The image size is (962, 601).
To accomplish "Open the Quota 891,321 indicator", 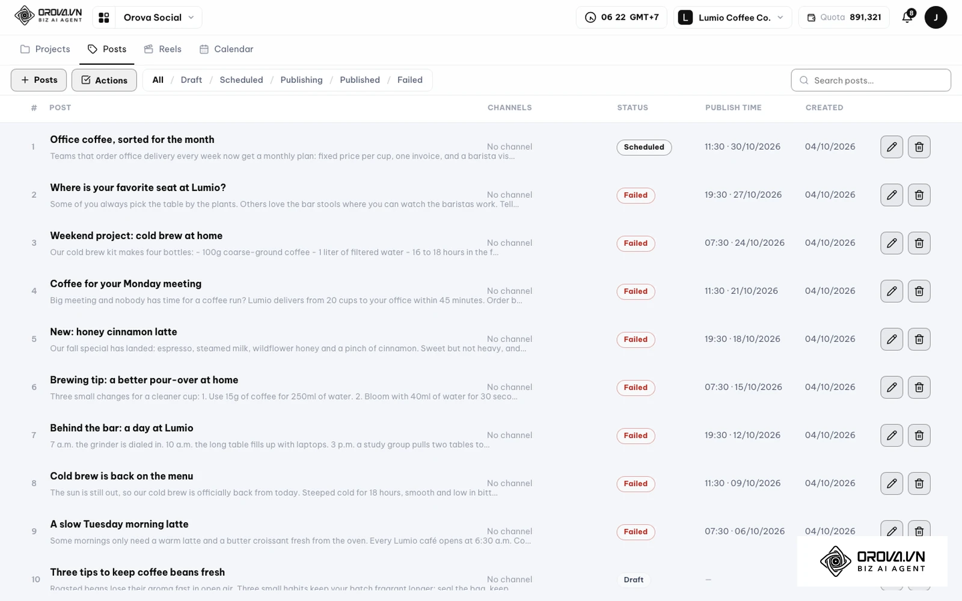I will [844, 17].
